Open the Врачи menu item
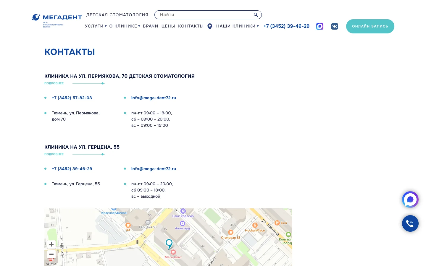Viewport: 426px width, 266px height. click(151, 26)
